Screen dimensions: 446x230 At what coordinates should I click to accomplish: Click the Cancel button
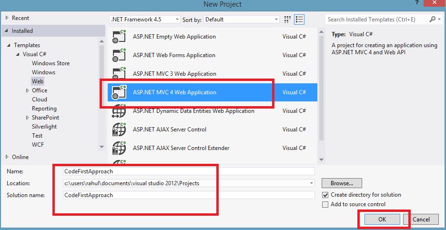(421, 220)
